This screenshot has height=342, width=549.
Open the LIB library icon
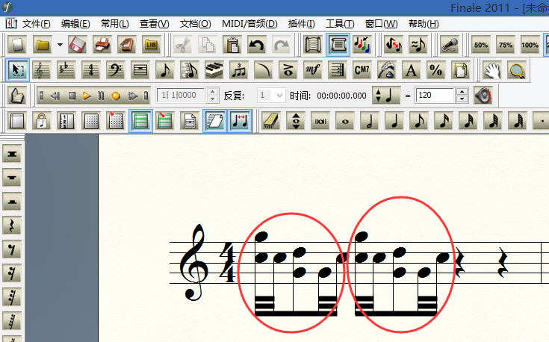(151, 45)
